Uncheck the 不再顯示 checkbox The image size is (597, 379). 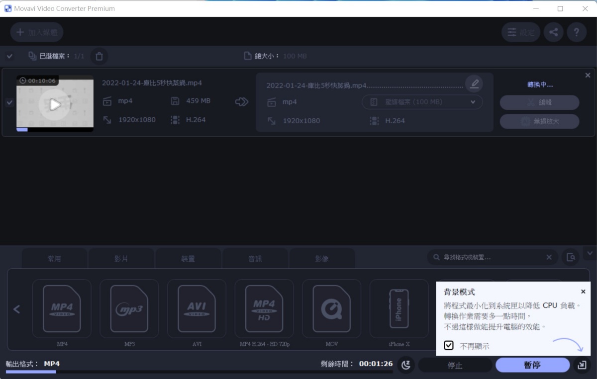(x=449, y=345)
